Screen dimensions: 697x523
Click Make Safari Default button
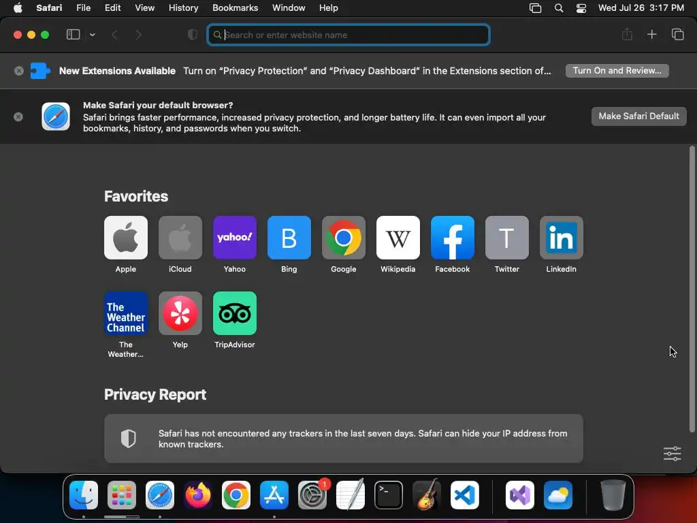coord(638,116)
